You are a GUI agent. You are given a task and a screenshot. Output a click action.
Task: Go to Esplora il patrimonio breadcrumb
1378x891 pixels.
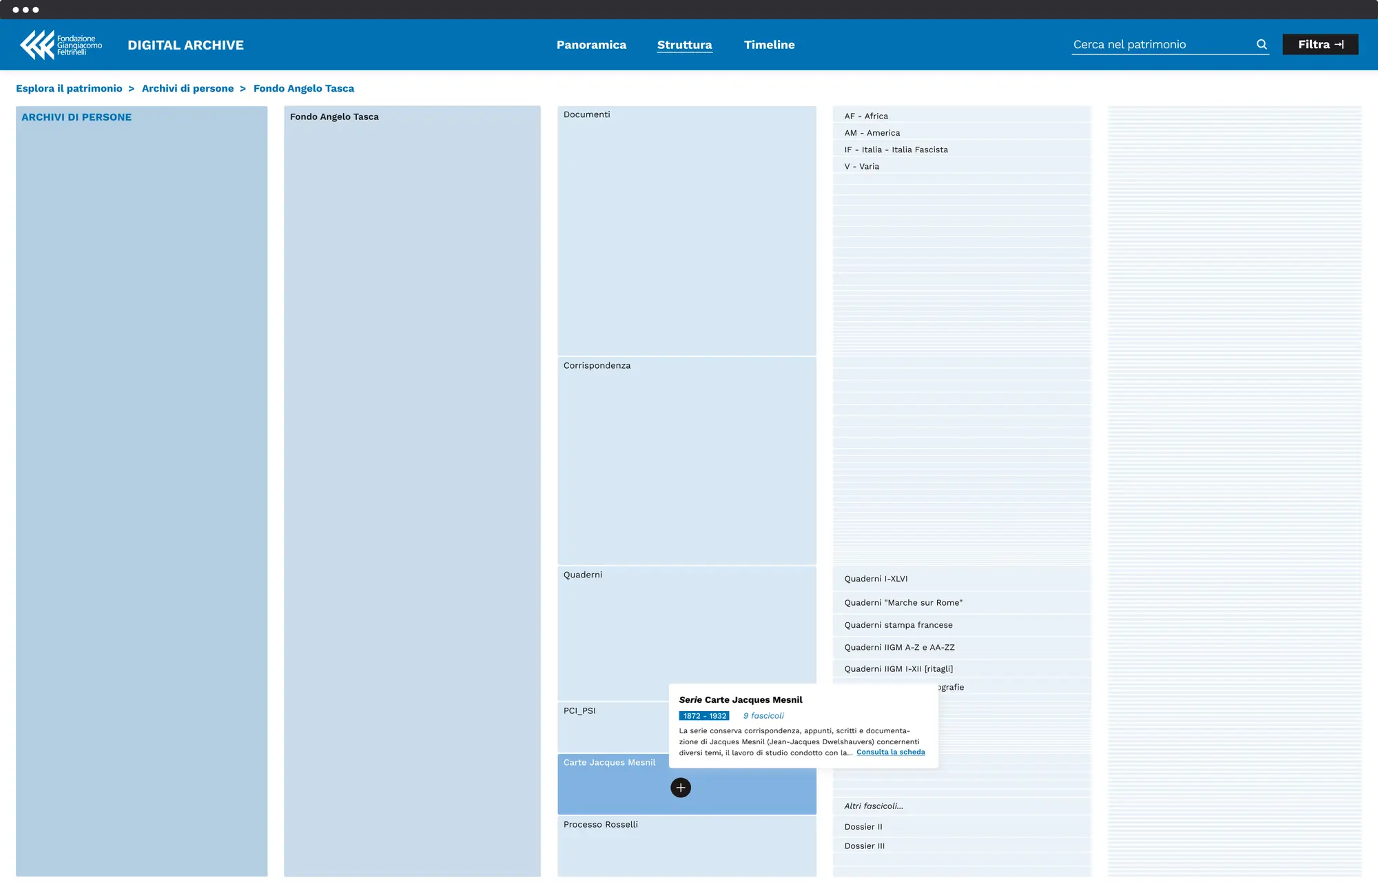tap(69, 88)
